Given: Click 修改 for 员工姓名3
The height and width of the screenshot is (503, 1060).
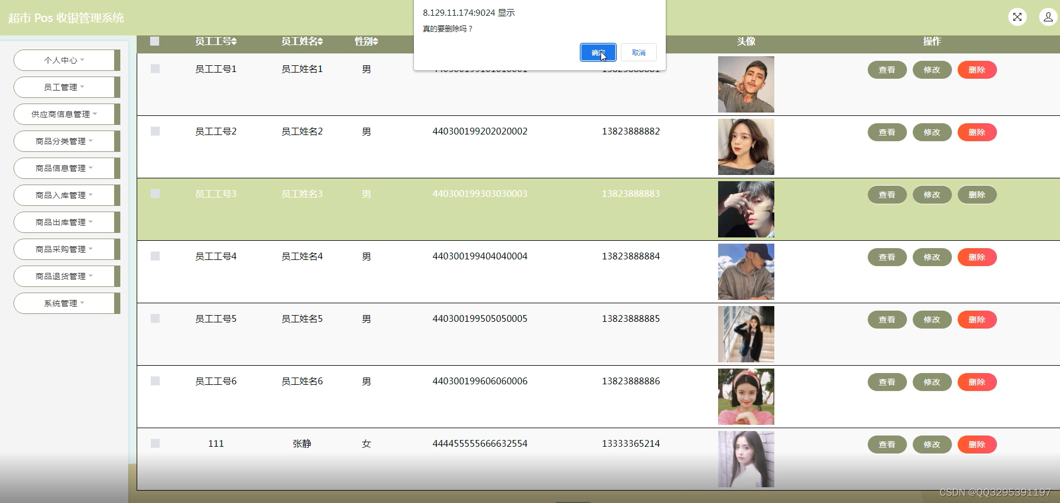Looking at the screenshot, I should 932,195.
